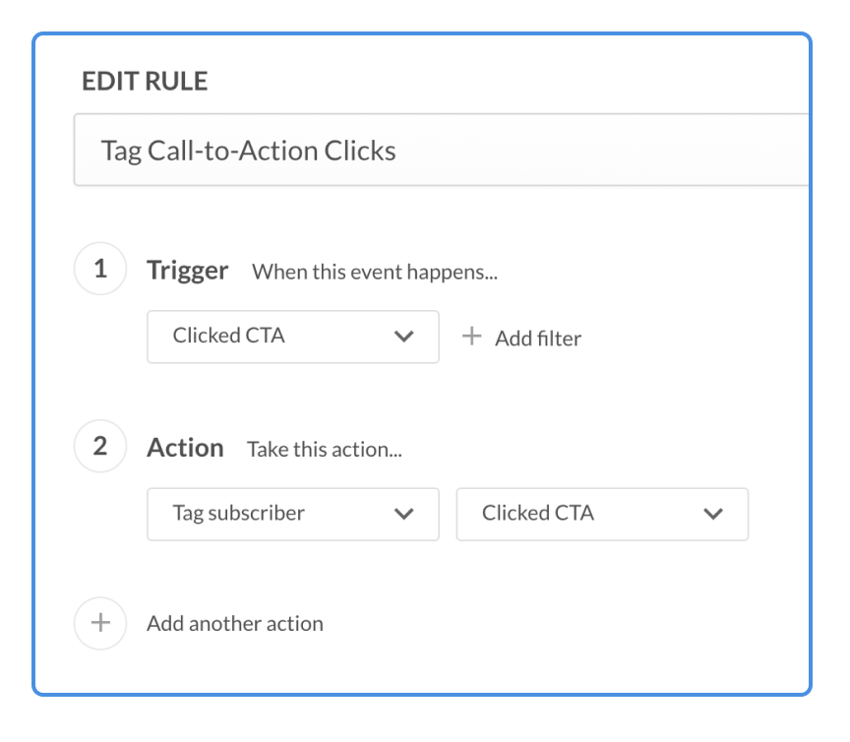Click the step 2 number circle
850x742 pixels.
[100, 446]
